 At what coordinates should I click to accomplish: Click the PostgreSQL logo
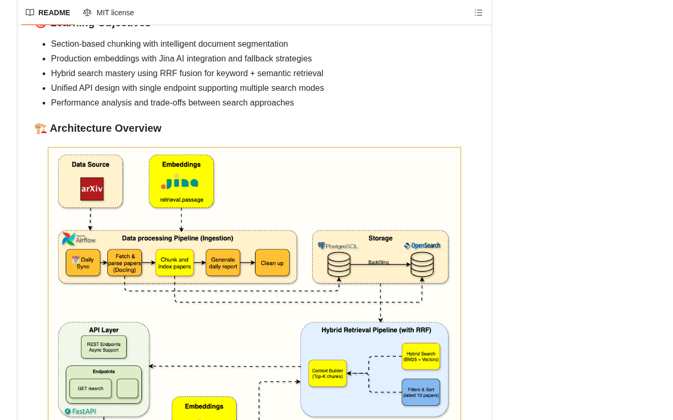click(338, 246)
